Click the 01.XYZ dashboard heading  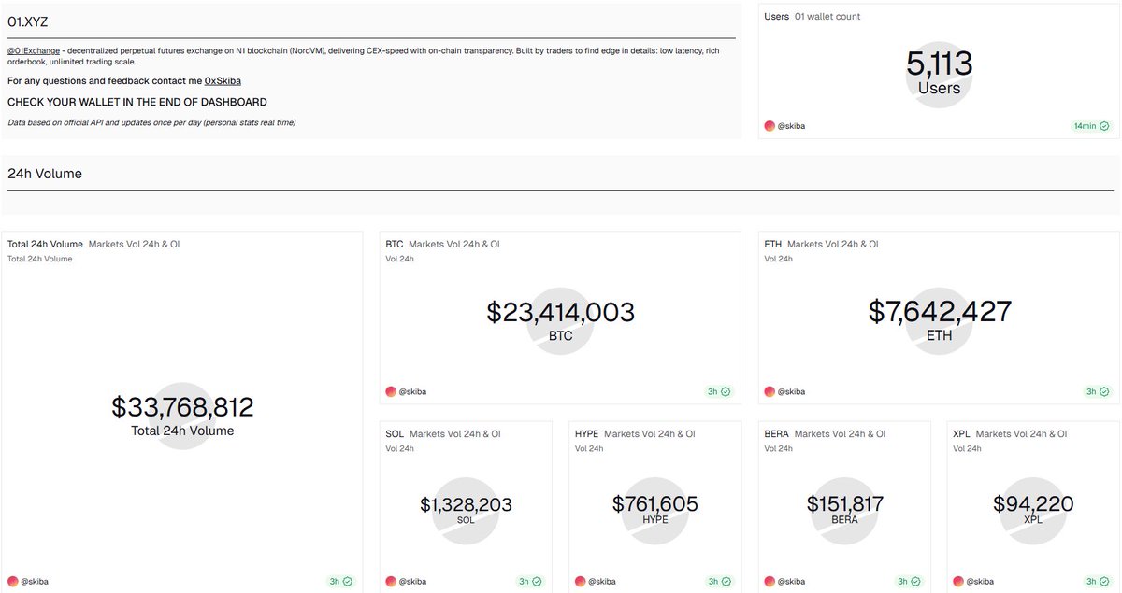[28, 21]
